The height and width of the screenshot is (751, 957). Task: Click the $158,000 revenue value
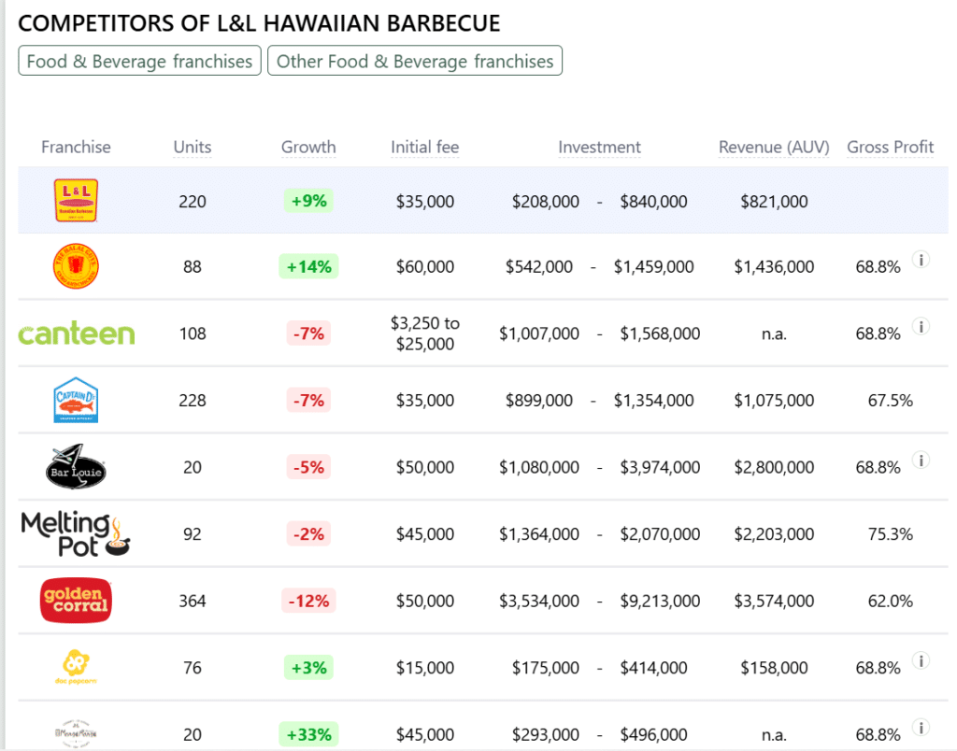[x=774, y=668]
